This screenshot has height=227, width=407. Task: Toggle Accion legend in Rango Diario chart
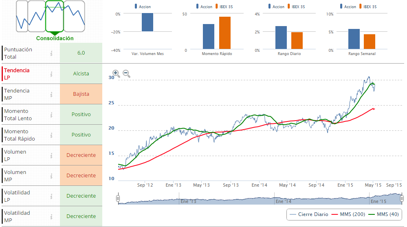coord(277,7)
